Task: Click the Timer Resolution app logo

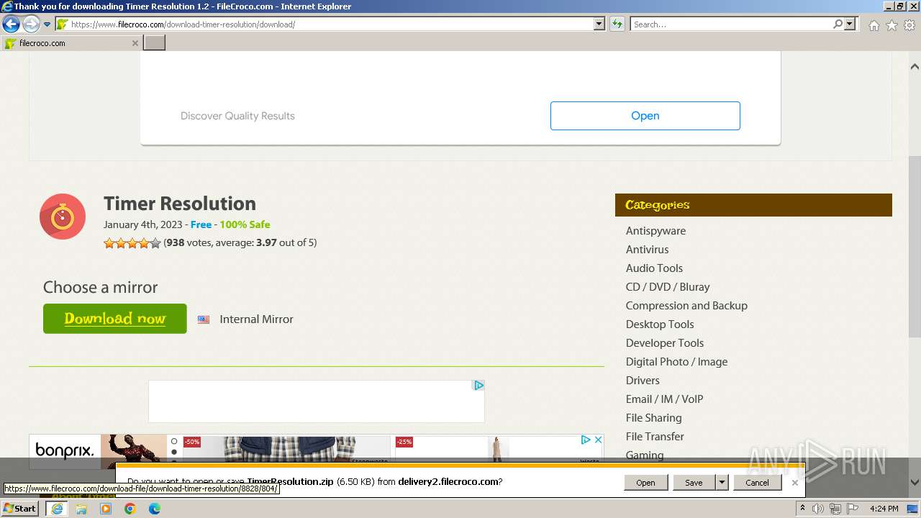Action: (x=63, y=217)
